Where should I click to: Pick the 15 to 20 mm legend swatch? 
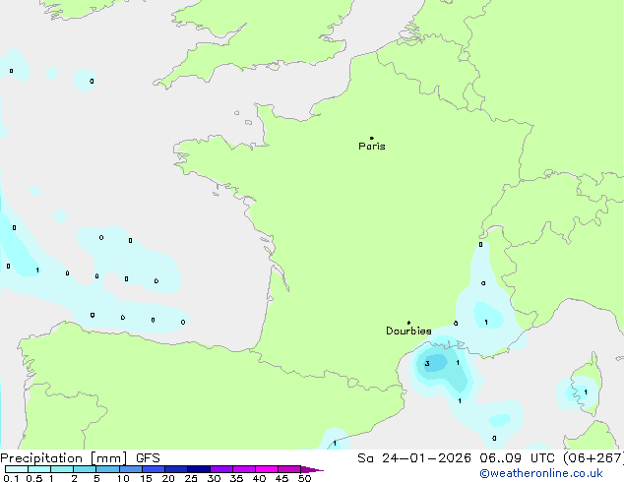tap(154, 469)
